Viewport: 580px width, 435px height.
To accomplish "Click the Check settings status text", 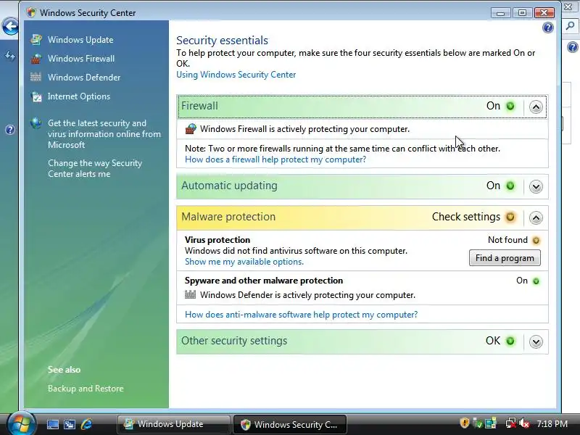I will (x=465, y=216).
